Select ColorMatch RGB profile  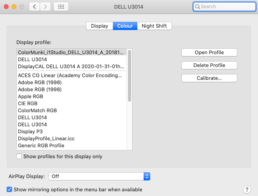[x=72, y=110]
